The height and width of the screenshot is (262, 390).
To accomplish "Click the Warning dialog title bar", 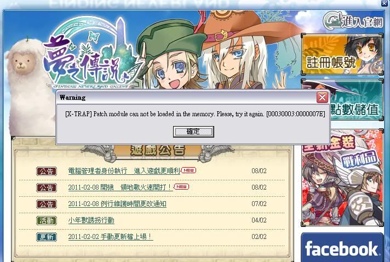I will pos(187,97).
